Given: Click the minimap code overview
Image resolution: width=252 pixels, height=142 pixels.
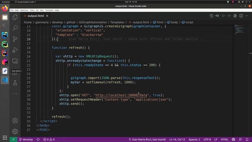Looking at the screenshot, I should click(x=240, y=29).
